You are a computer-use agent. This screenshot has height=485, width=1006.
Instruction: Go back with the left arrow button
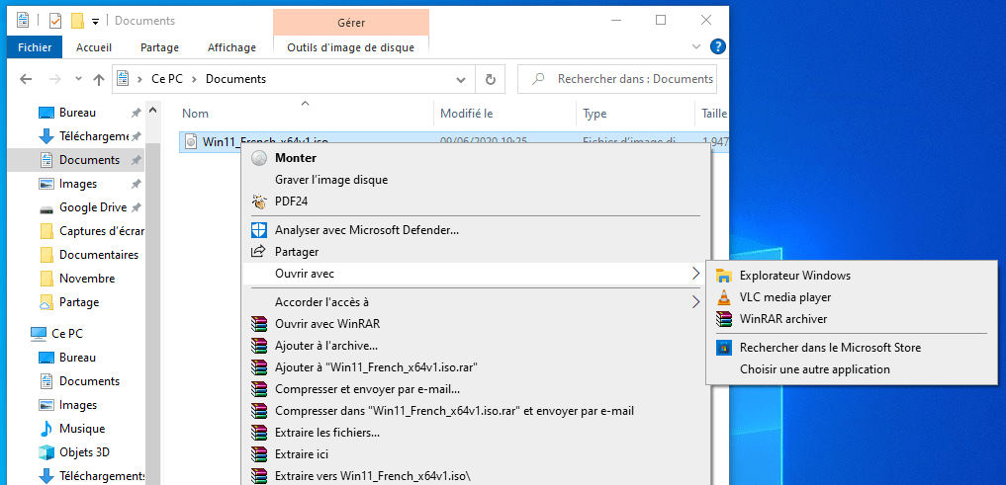coord(26,79)
